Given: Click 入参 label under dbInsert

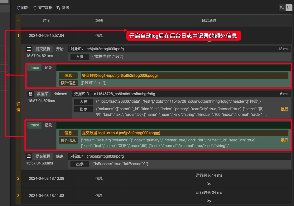Looking at the screenshot, I should (84, 101).
